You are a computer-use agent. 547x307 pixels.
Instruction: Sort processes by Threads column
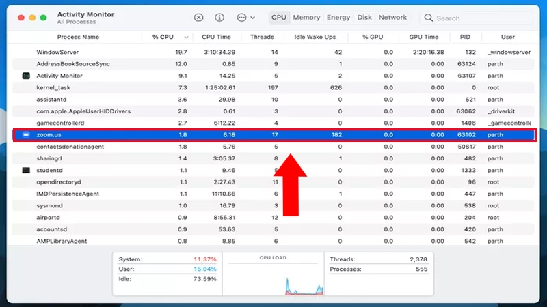pyautogui.click(x=261, y=37)
